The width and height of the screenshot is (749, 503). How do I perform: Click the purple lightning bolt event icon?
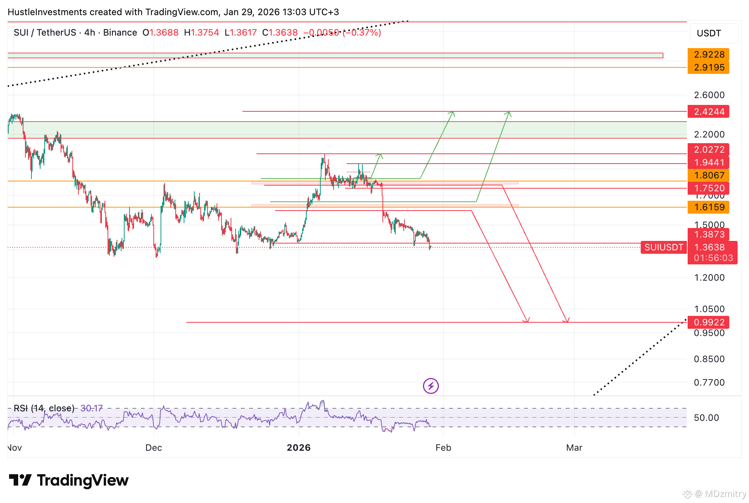click(431, 386)
